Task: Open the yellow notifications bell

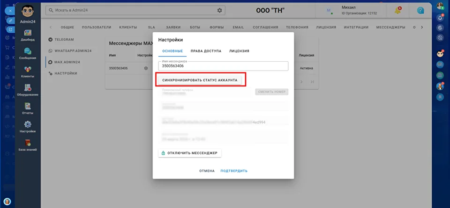Action: 397,11
